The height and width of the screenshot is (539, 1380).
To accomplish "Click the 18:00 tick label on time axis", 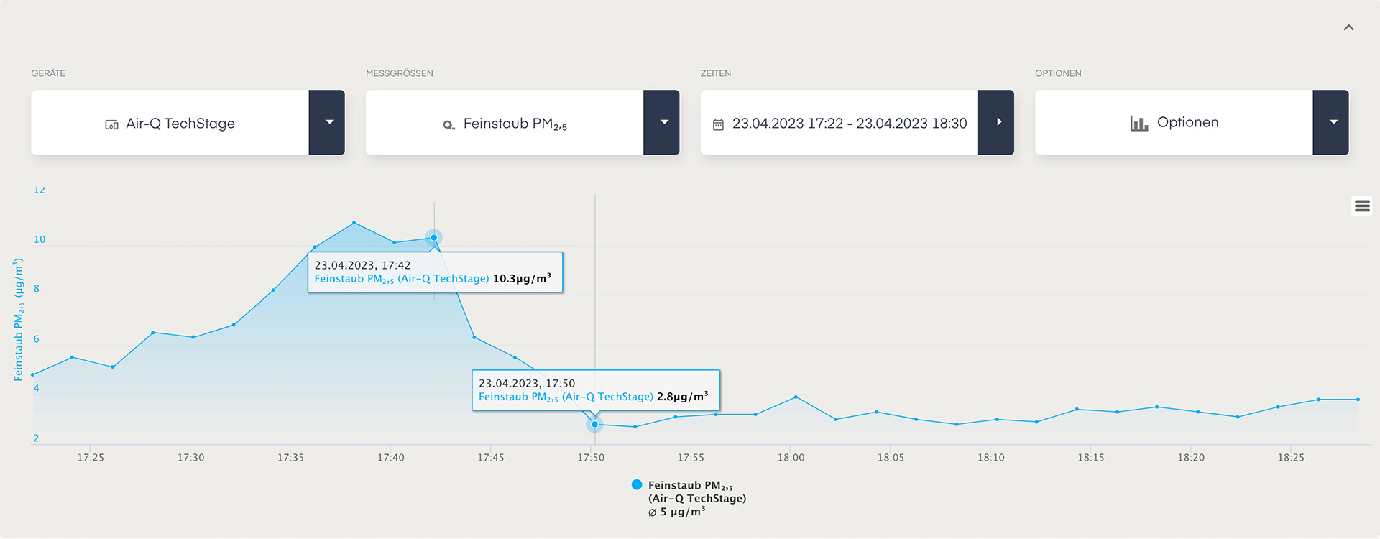I will click(791, 458).
